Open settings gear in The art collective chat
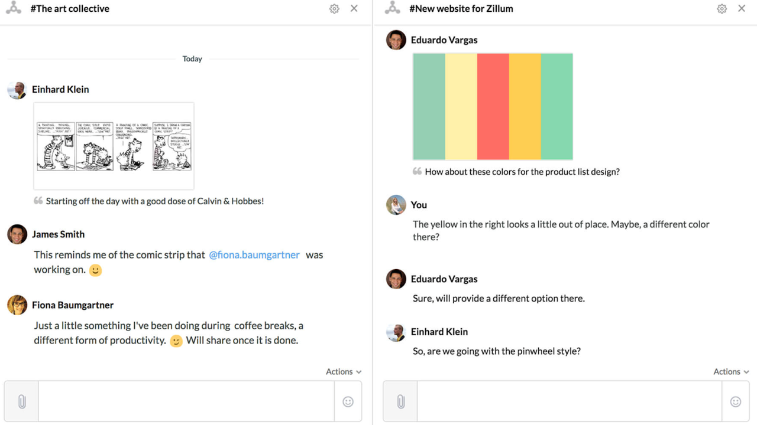This screenshot has height=425, width=757. pos(334,9)
